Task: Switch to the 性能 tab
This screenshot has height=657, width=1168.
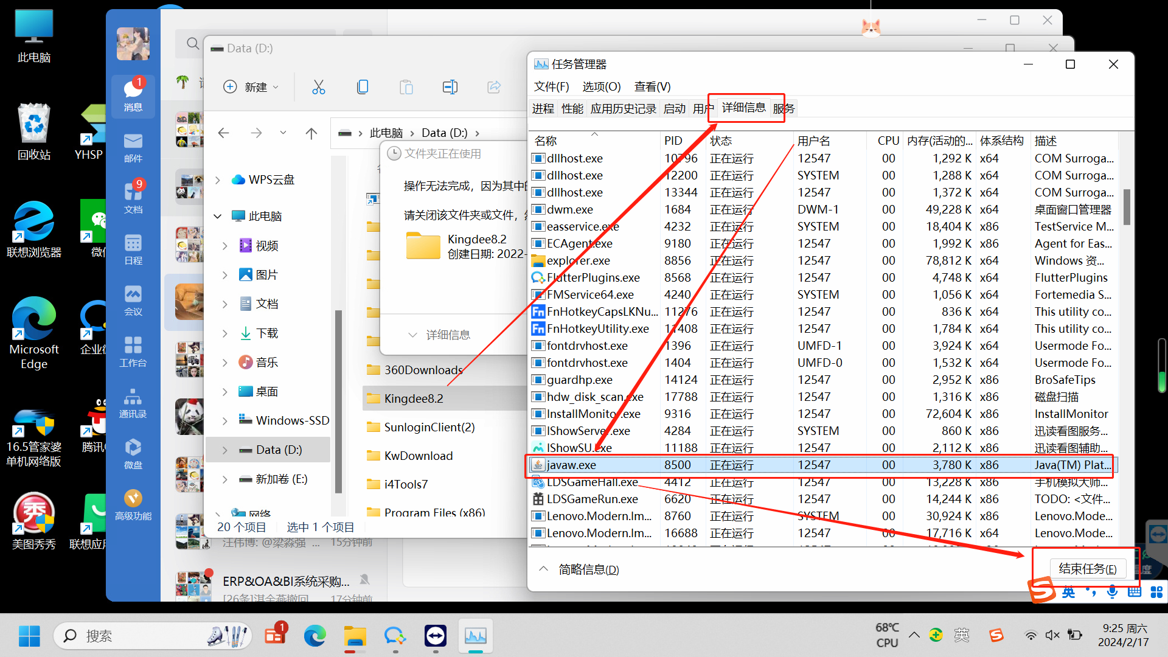Action: click(x=572, y=108)
